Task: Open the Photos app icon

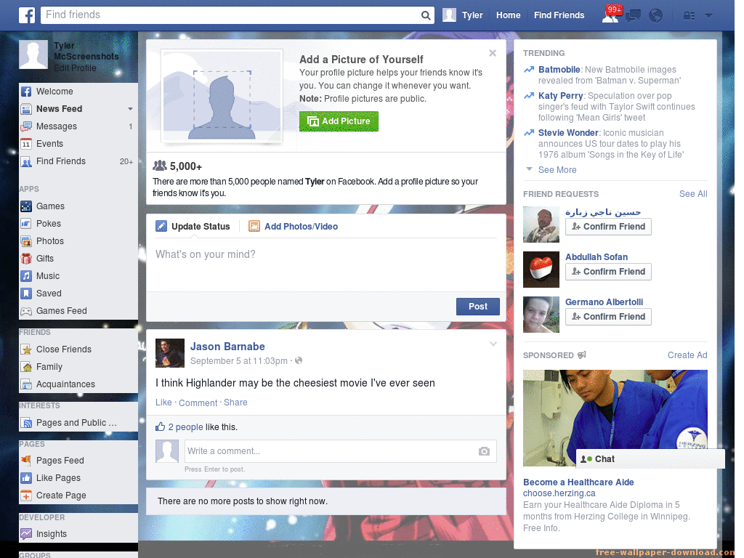Action: point(26,241)
